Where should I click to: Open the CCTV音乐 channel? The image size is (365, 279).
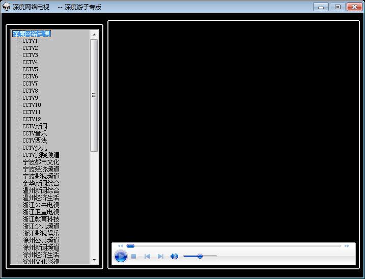coord(35,134)
